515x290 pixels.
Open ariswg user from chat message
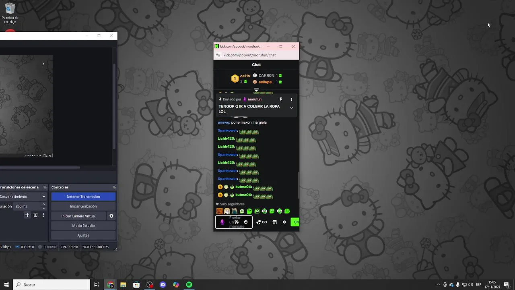coord(224,122)
